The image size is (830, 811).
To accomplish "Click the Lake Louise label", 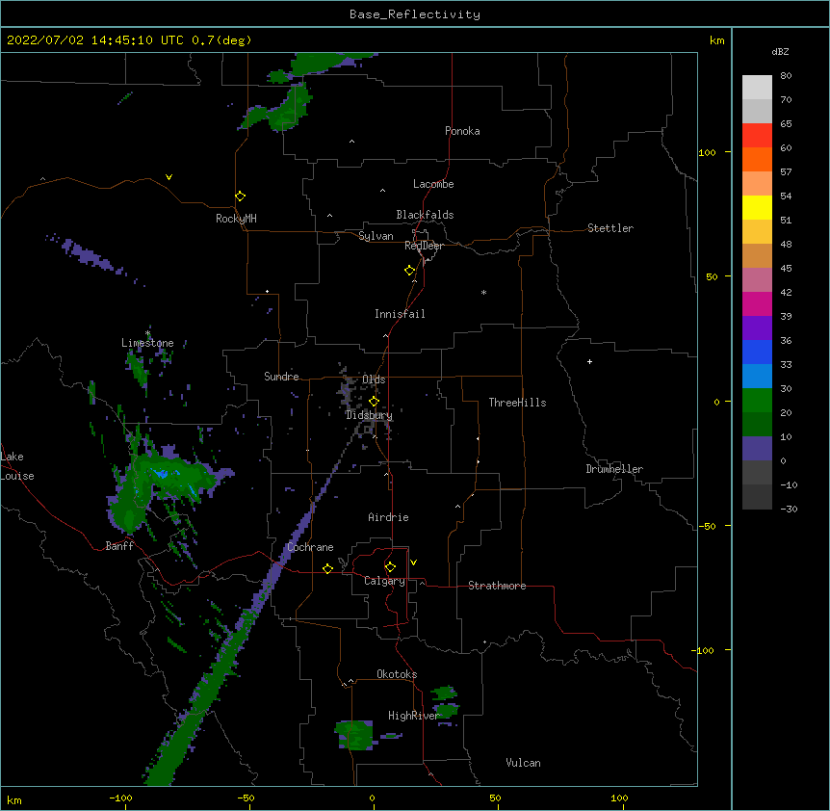I will pos(17,466).
